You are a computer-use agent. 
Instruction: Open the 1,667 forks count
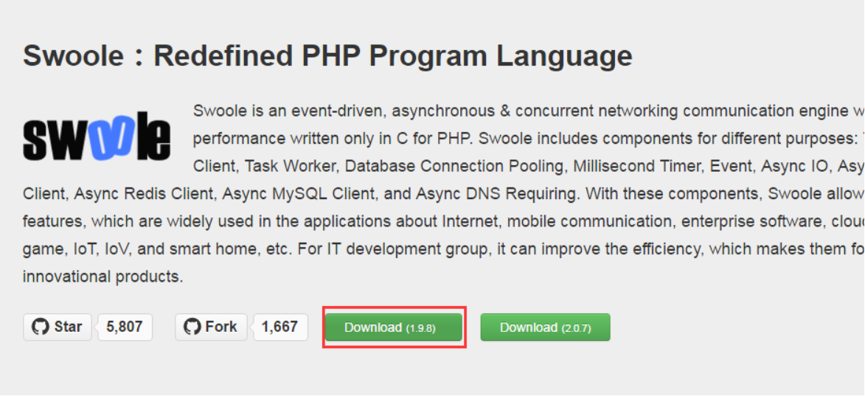pos(279,327)
